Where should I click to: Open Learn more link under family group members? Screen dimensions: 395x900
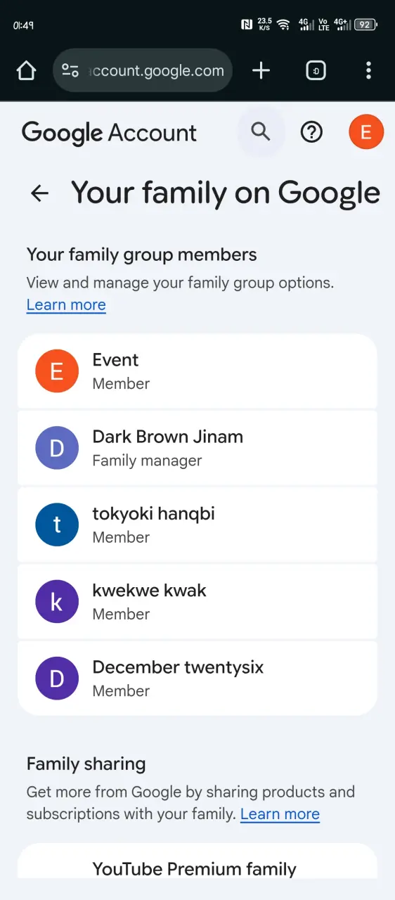coord(66,304)
